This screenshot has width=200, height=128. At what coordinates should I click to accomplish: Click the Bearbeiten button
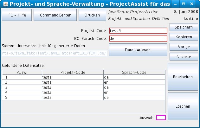tap(183, 77)
